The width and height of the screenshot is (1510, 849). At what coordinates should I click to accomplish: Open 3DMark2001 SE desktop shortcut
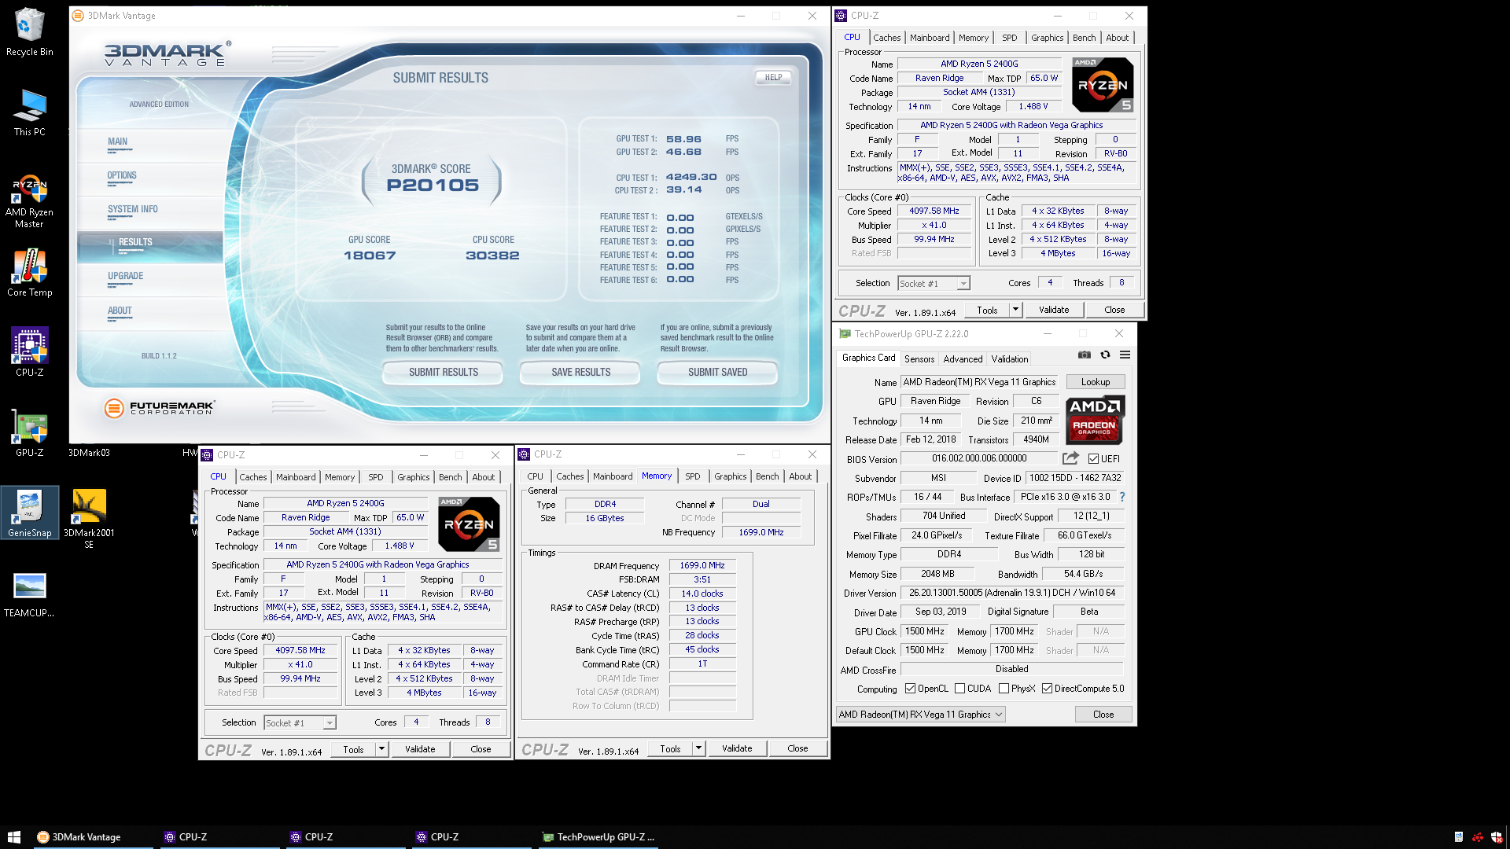pos(89,517)
